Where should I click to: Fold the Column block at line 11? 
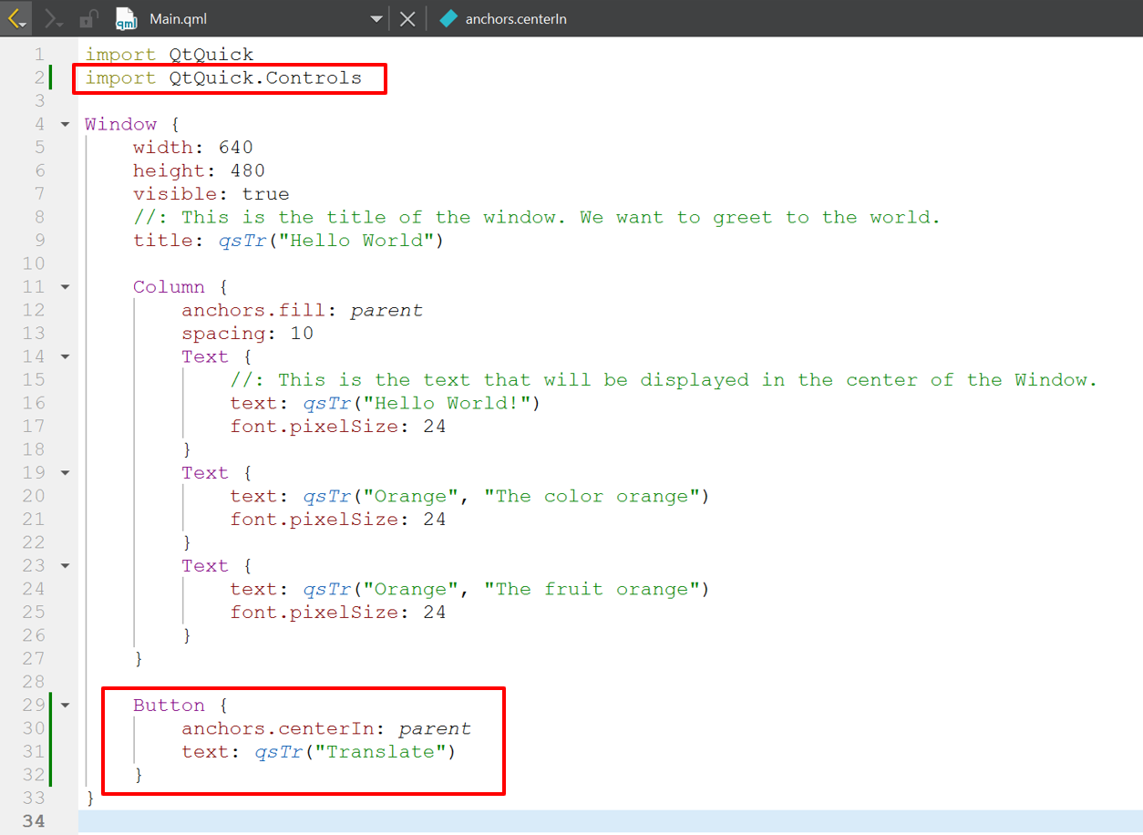65,287
